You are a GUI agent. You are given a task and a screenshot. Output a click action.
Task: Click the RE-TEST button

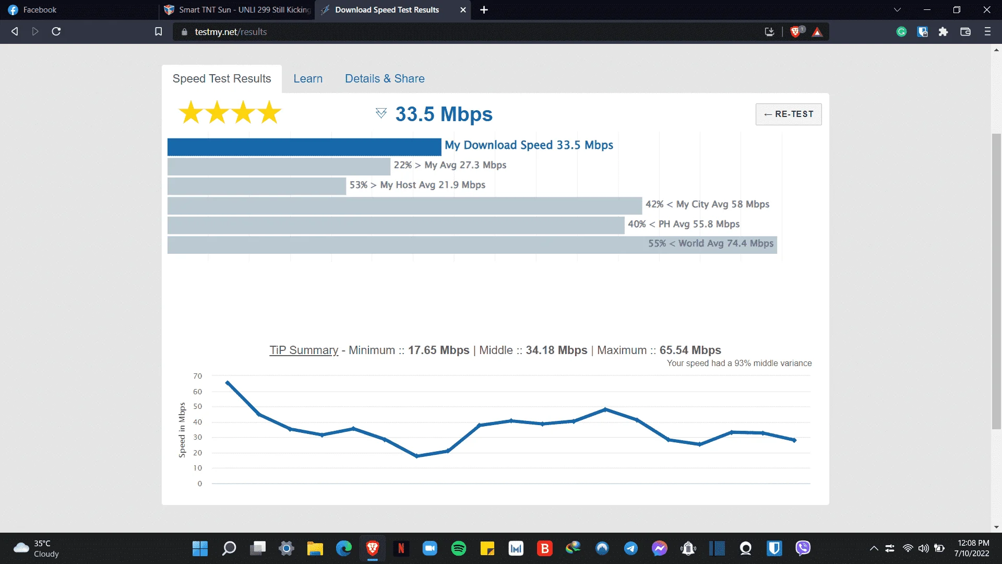(x=789, y=114)
